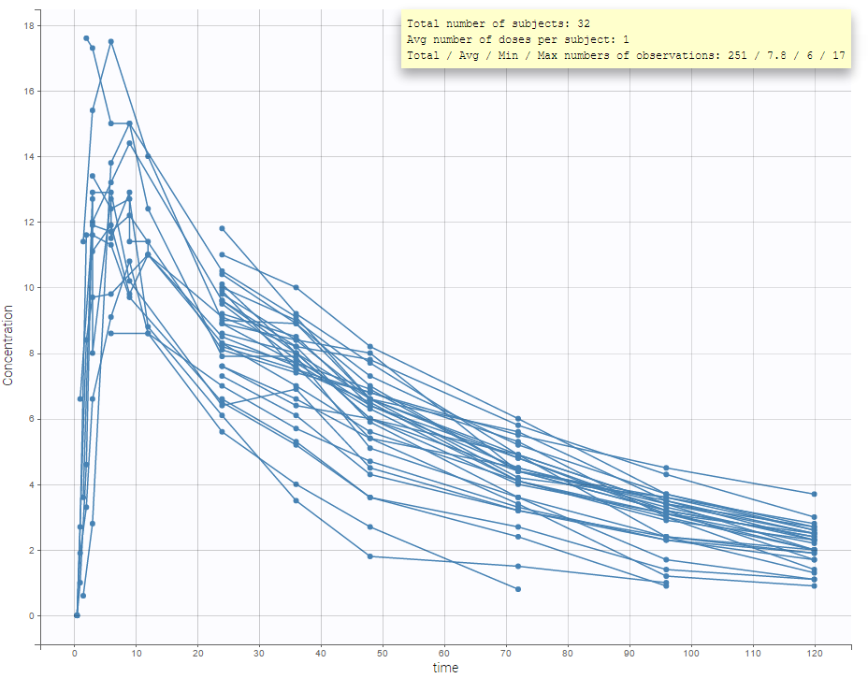868x678 pixels.
Task: Click the x-axis tick label 60
Action: pos(444,653)
